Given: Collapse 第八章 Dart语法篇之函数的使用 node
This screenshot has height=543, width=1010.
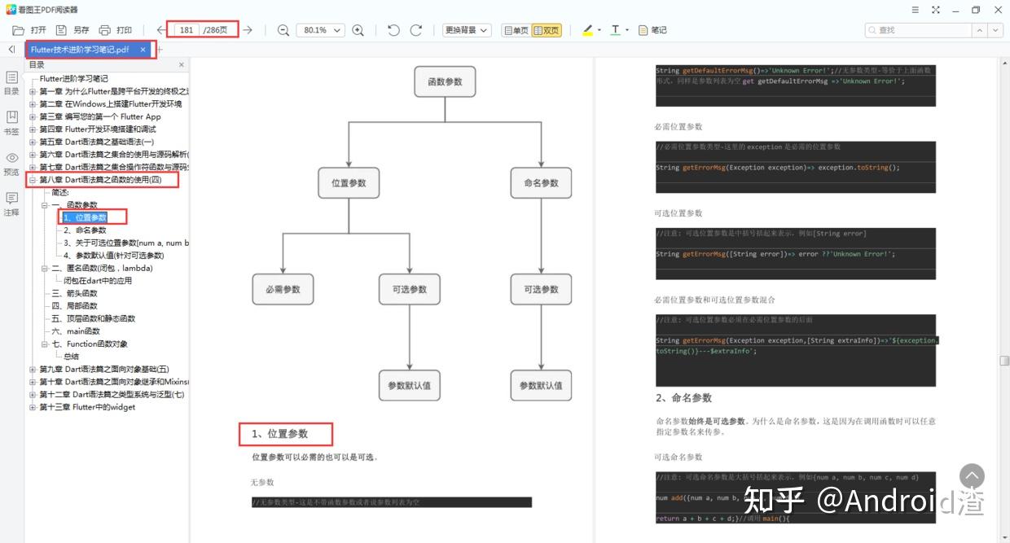Looking at the screenshot, I should tap(33, 180).
